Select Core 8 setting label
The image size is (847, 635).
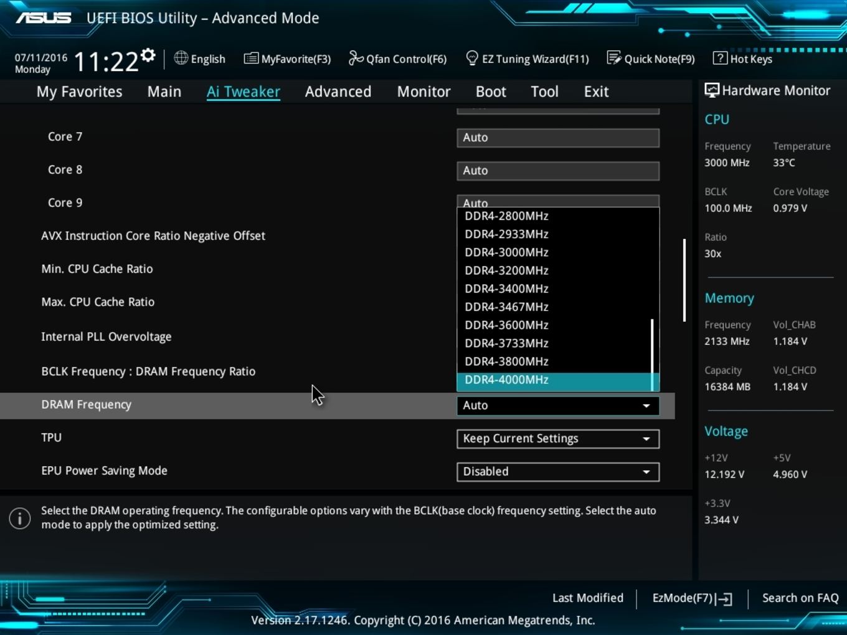[x=65, y=169]
